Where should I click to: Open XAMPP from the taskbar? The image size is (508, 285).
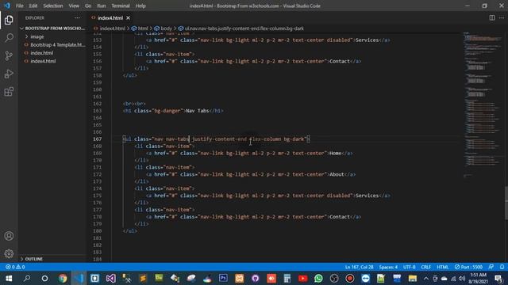point(240,278)
